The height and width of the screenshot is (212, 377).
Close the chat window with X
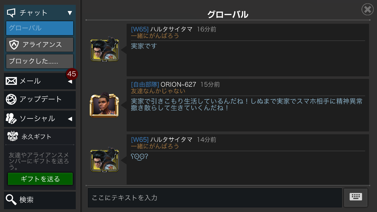click(368, 9)
